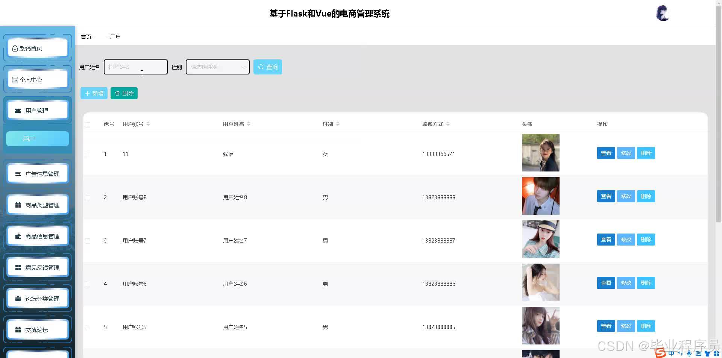Click 查看 for 用户账号6 row
This screenshot has width=722, height=358.
(606, 283)
